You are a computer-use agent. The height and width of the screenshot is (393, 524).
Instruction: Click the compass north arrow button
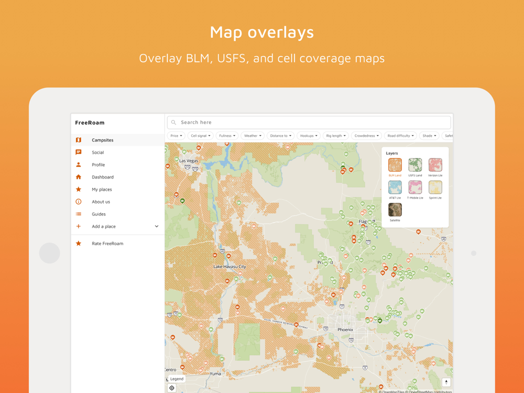(446, 382)
